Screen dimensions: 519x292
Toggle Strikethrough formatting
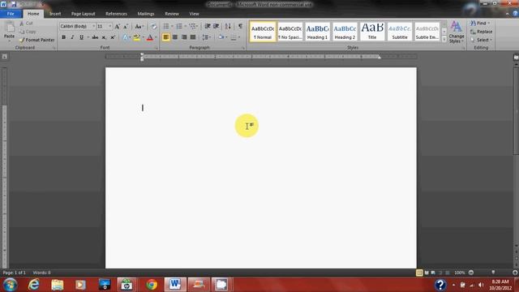(95, 37)
